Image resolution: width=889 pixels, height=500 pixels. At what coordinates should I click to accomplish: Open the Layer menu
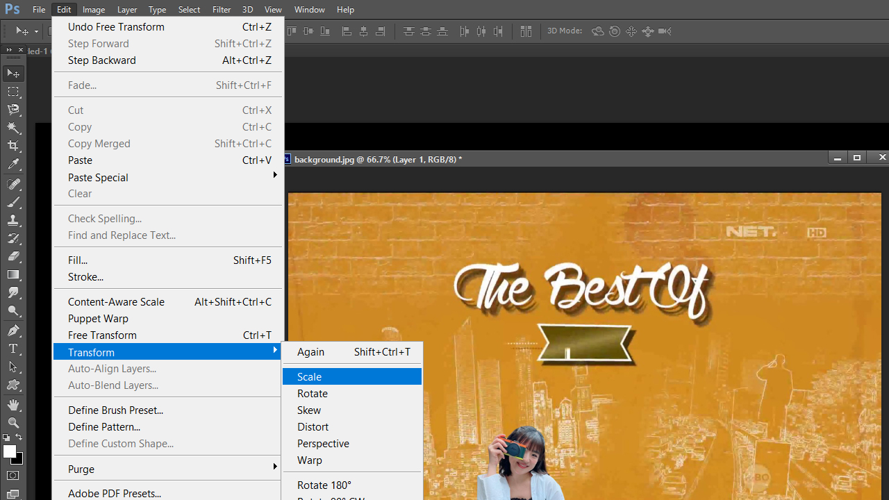tap(127, 9)
